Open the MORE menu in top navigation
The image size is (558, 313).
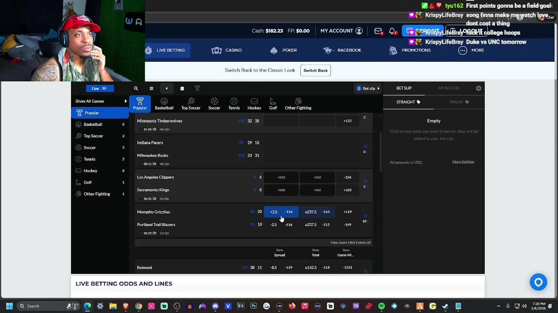point(471,50)
